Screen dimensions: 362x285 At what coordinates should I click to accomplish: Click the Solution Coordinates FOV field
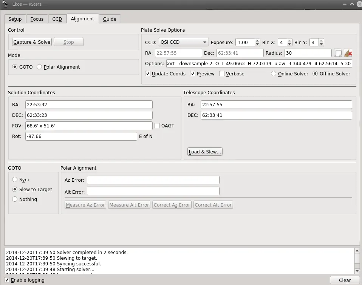pos(89,126)
